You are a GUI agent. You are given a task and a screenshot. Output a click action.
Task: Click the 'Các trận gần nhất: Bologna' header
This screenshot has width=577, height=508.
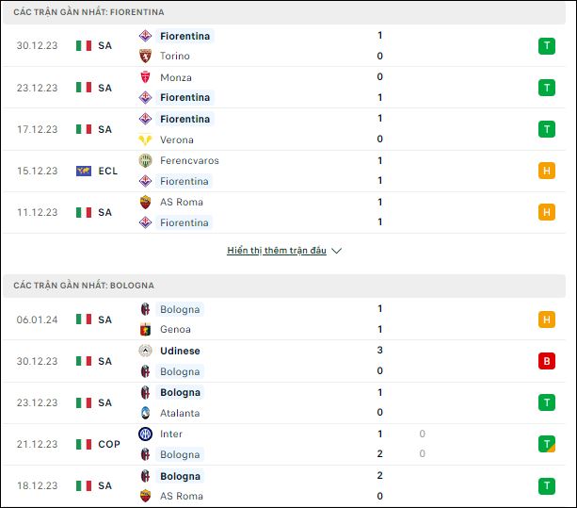[84, 286]
